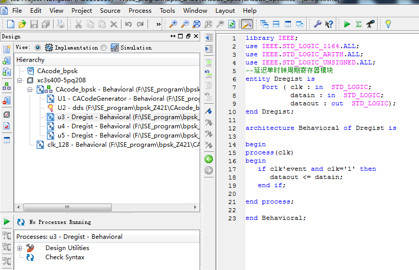The image size is (419, 270).
Task: Expand the Design Utilities process group
Action: (20, 248)
